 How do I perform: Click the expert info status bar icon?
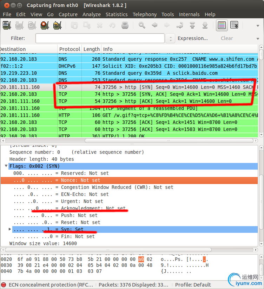(x=4, y=285)
